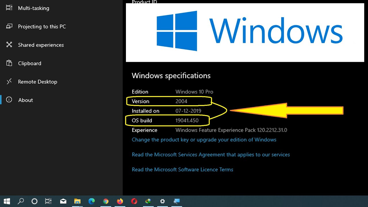Launch Cortana from the taskbar
This screenshot has width=368, height=207.
pos(34,201)
